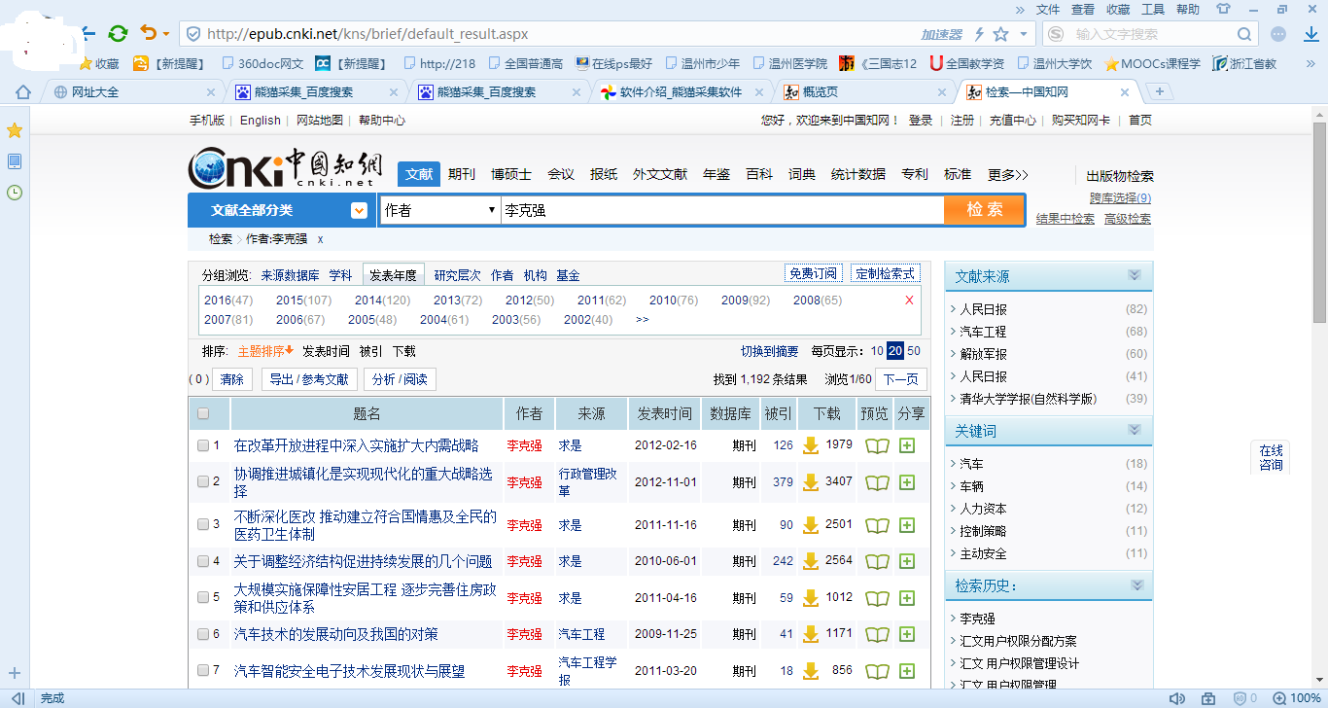Download article 1 via yellow arrow icon
The width and height of the screenshot is (1328, 708).
[810, 445]
